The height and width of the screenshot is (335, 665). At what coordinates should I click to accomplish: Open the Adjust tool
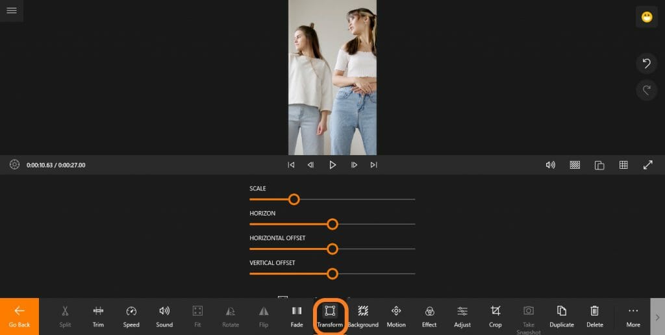point(462,317)
